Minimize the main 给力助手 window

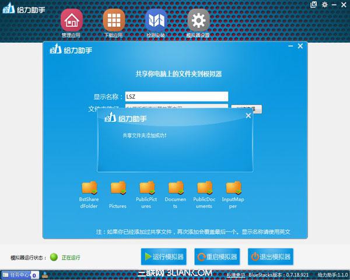pos(334,5)
